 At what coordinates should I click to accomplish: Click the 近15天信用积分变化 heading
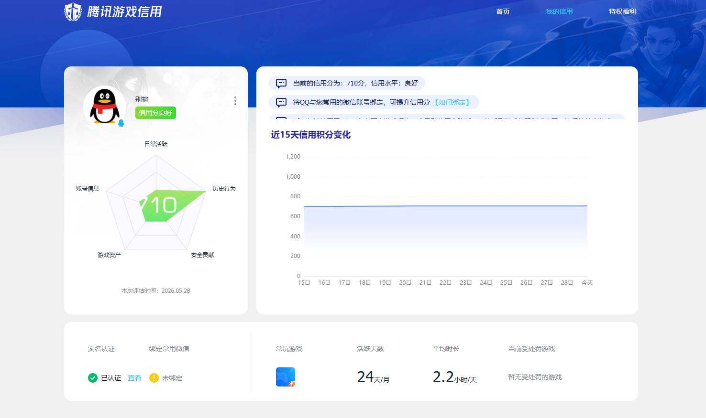[x=310, y=135]
